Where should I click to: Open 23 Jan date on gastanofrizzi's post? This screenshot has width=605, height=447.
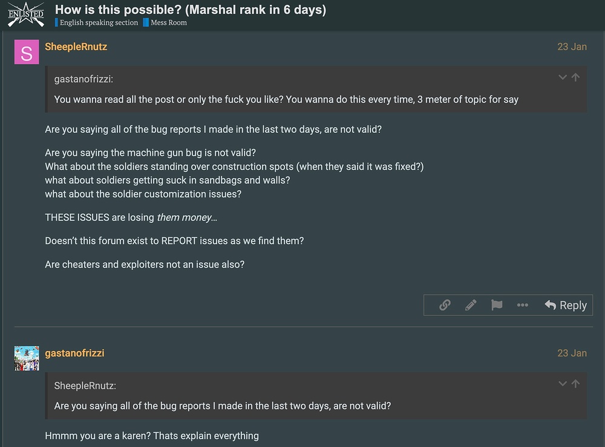pyautogui.click(x=572, y=353)
